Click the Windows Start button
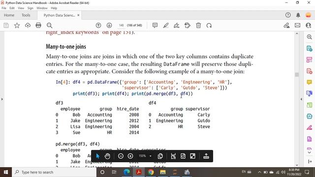This screenshot has height=177, width=315. (6, 172)
